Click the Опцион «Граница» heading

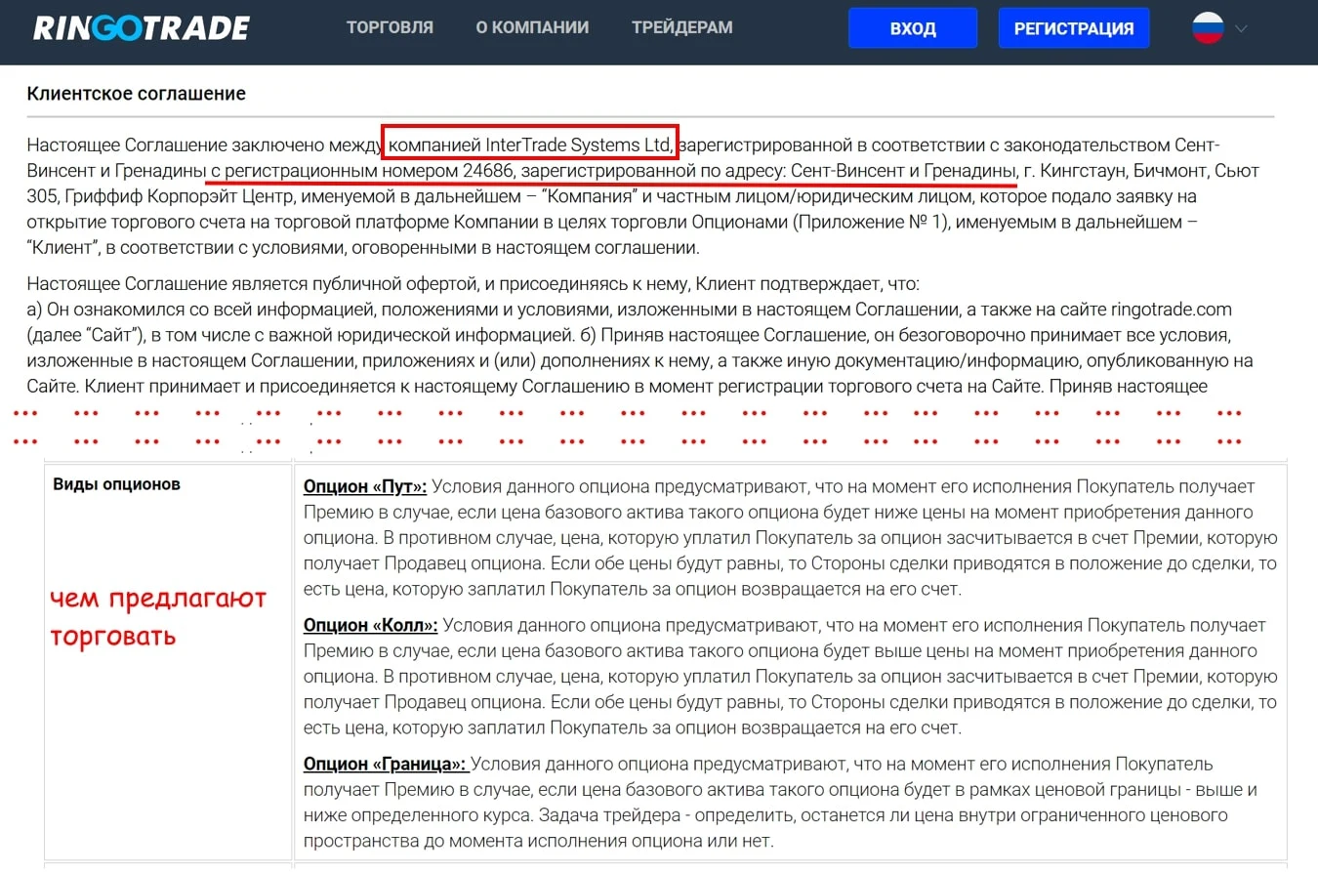pos(386,764)
